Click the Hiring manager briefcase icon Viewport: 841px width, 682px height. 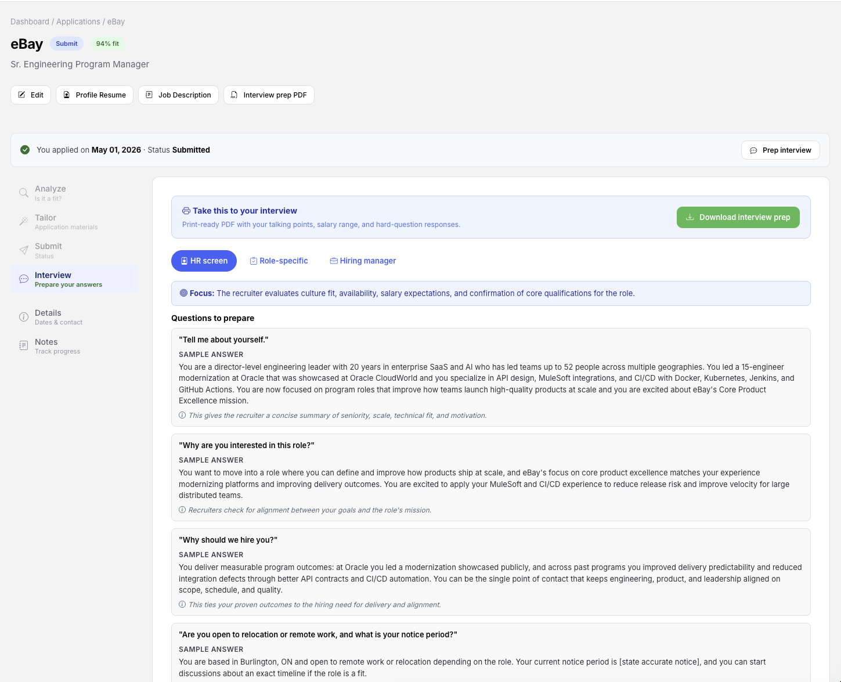point(334,261)
